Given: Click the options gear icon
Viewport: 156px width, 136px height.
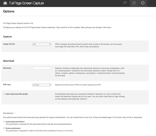Looking at the screenshot, I should click(x=142, y=3).
